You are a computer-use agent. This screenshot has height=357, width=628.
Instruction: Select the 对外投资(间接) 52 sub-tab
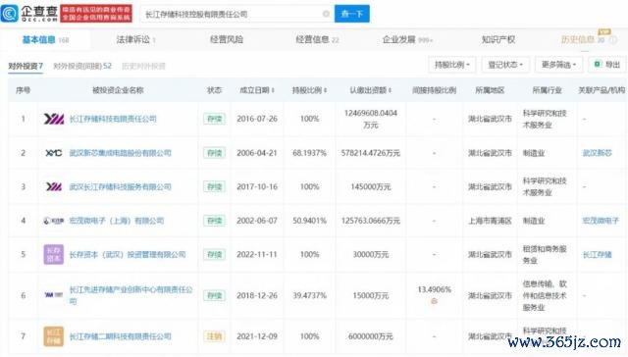(82, 66)
